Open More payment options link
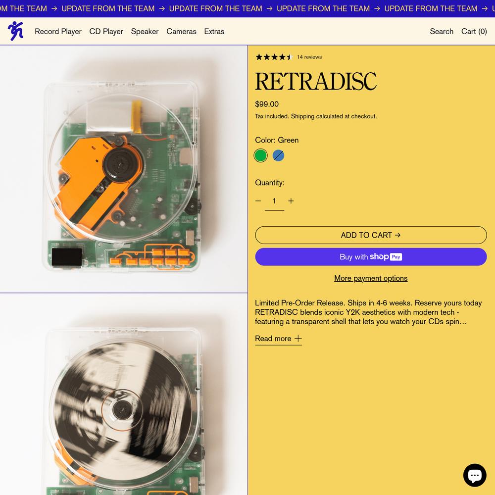The width and height of the screenshot is (495, 495). (x=371, y=278)
